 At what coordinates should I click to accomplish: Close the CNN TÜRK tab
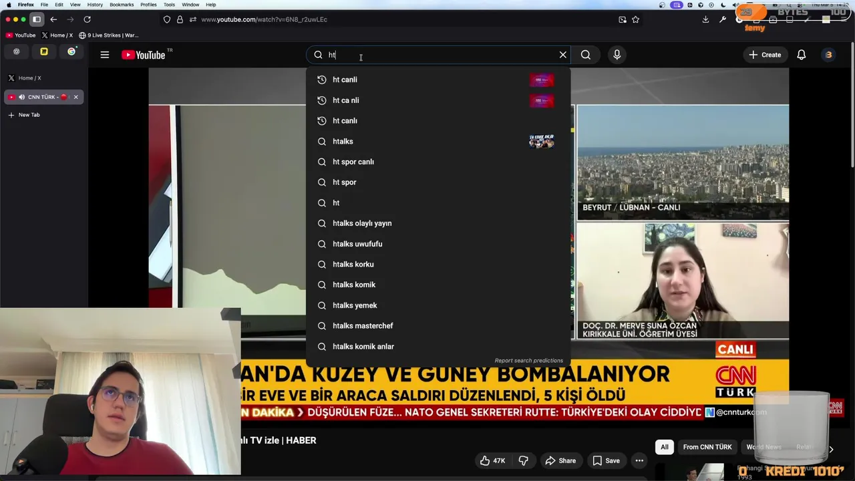(x=75, y=97)
